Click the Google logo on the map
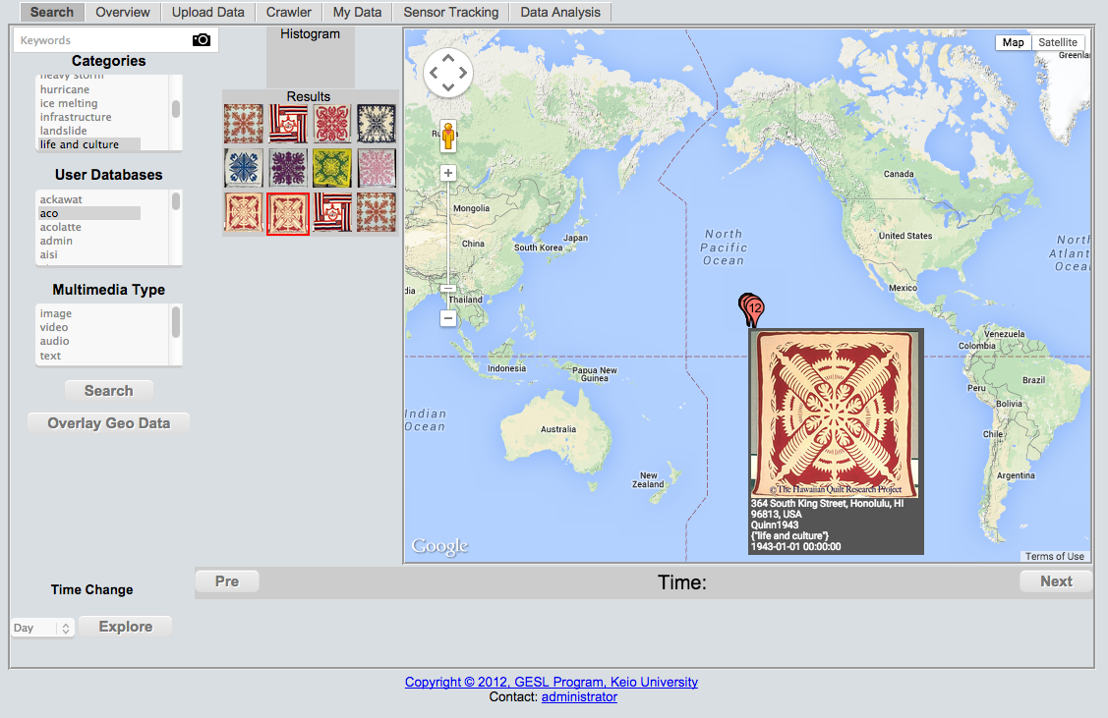The height and width of the screenshot is (718, 1108). [439, 547]
